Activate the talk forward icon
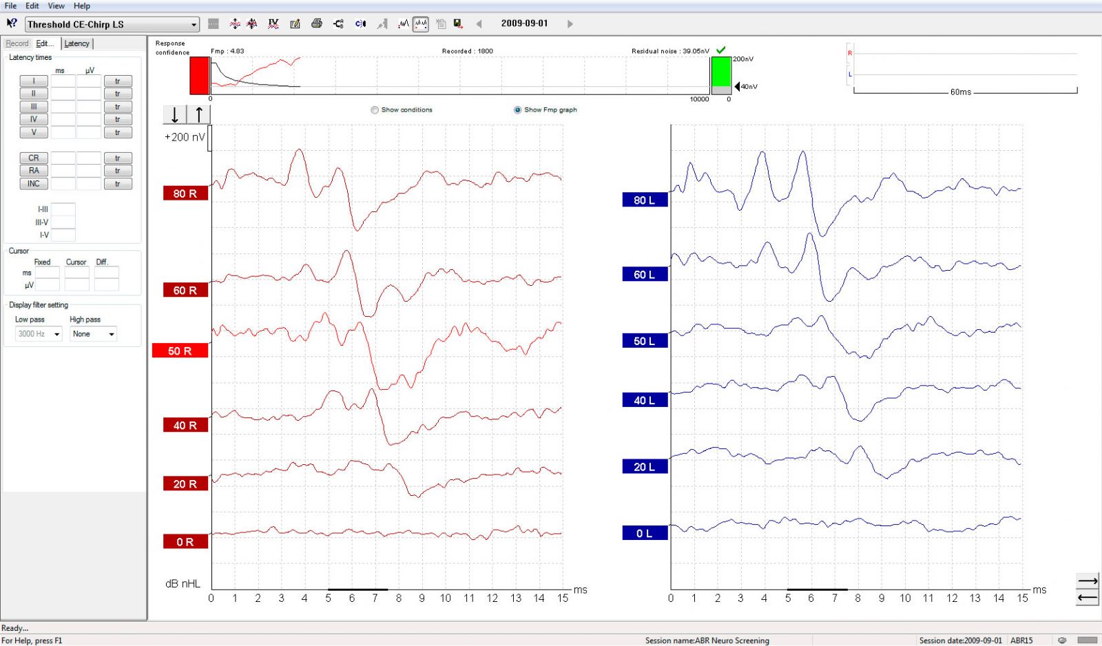Viewport: 1102px width, 646px height. [x=360, y=23]
